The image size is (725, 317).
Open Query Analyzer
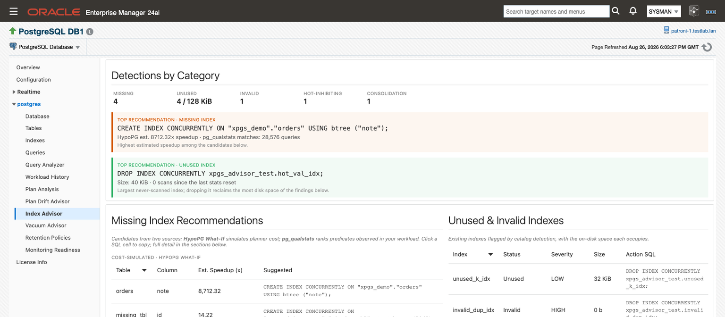(x=45, y=165)
